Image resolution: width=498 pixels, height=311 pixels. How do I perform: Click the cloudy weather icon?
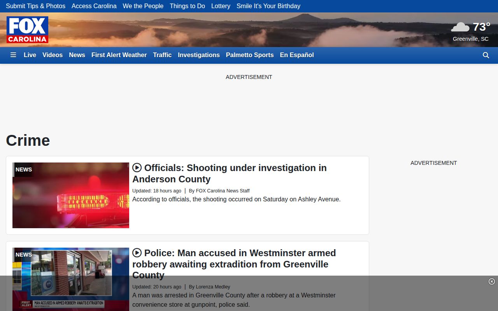[460, 27]
